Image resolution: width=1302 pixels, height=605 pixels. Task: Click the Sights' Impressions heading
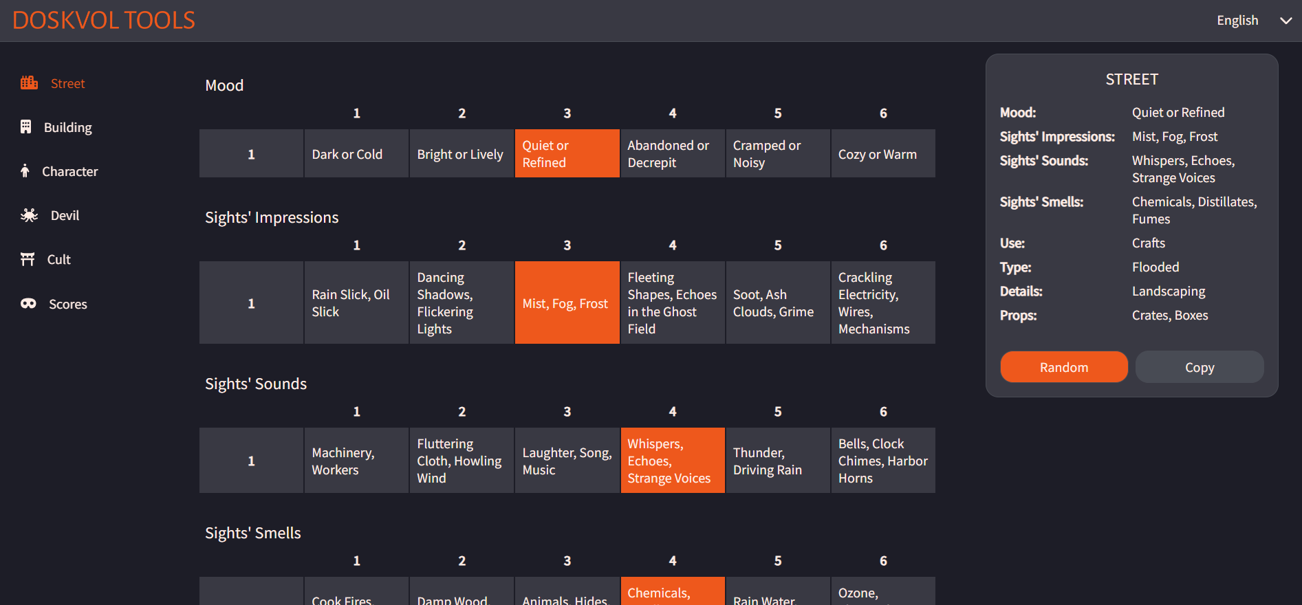pyautogui.click(x=272, y=217)
